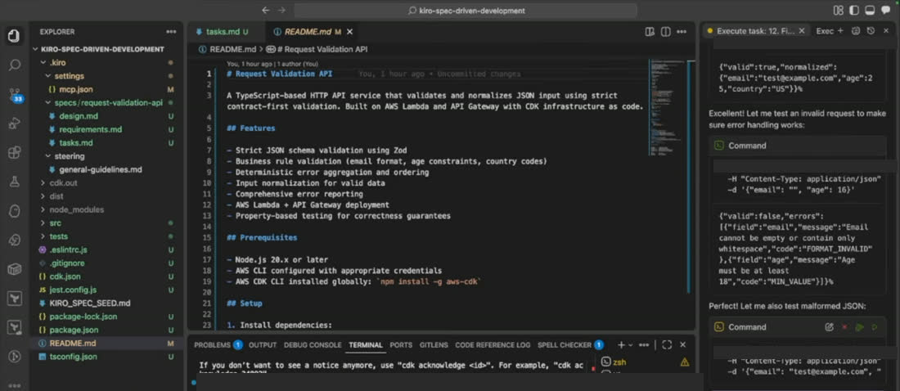This screenshot has width=900, height=391.
Task: Switch to the PORTS panel tab
Action: [401, 345]
